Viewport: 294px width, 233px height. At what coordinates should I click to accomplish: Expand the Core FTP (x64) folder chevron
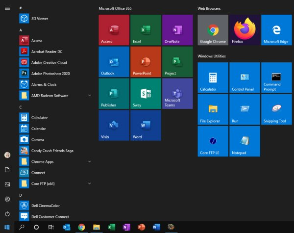pyautogui.click(x=90, y=183)
